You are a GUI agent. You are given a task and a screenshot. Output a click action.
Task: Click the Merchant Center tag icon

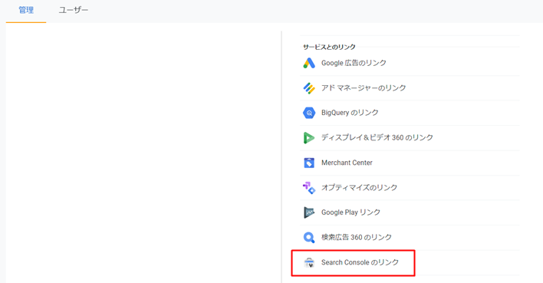309,163
